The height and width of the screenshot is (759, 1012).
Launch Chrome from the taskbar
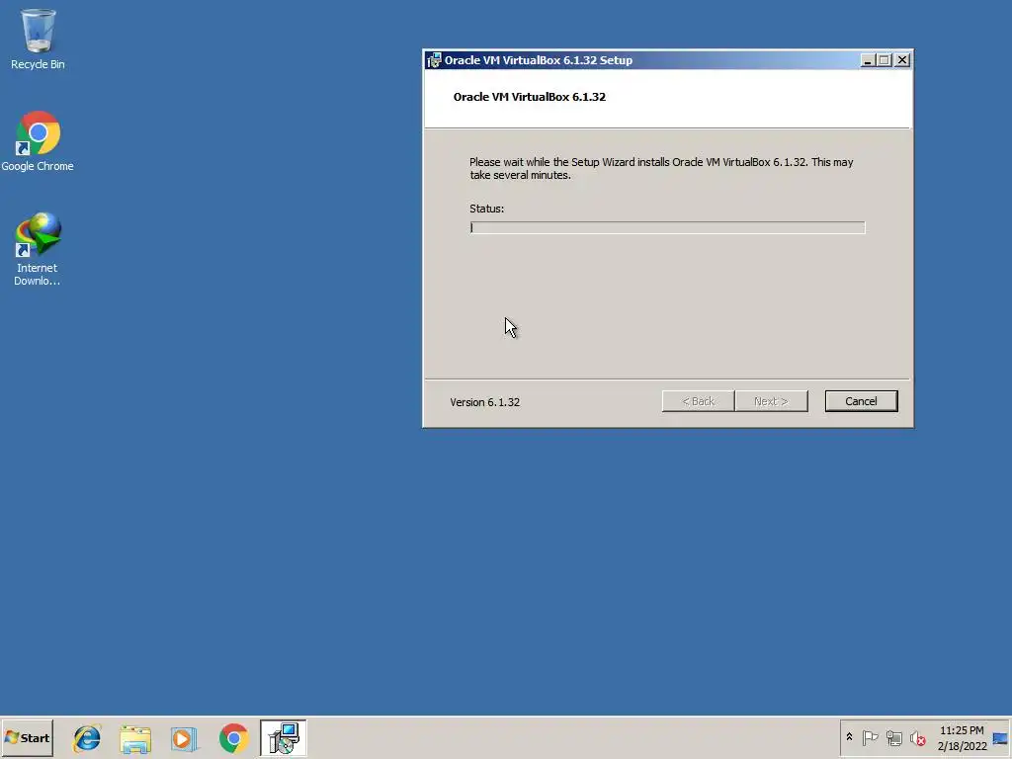click(233, 738)
